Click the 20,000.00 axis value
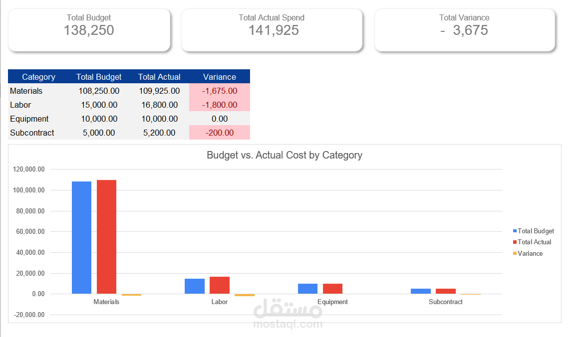576x337 pixels. tap(30, 273)
